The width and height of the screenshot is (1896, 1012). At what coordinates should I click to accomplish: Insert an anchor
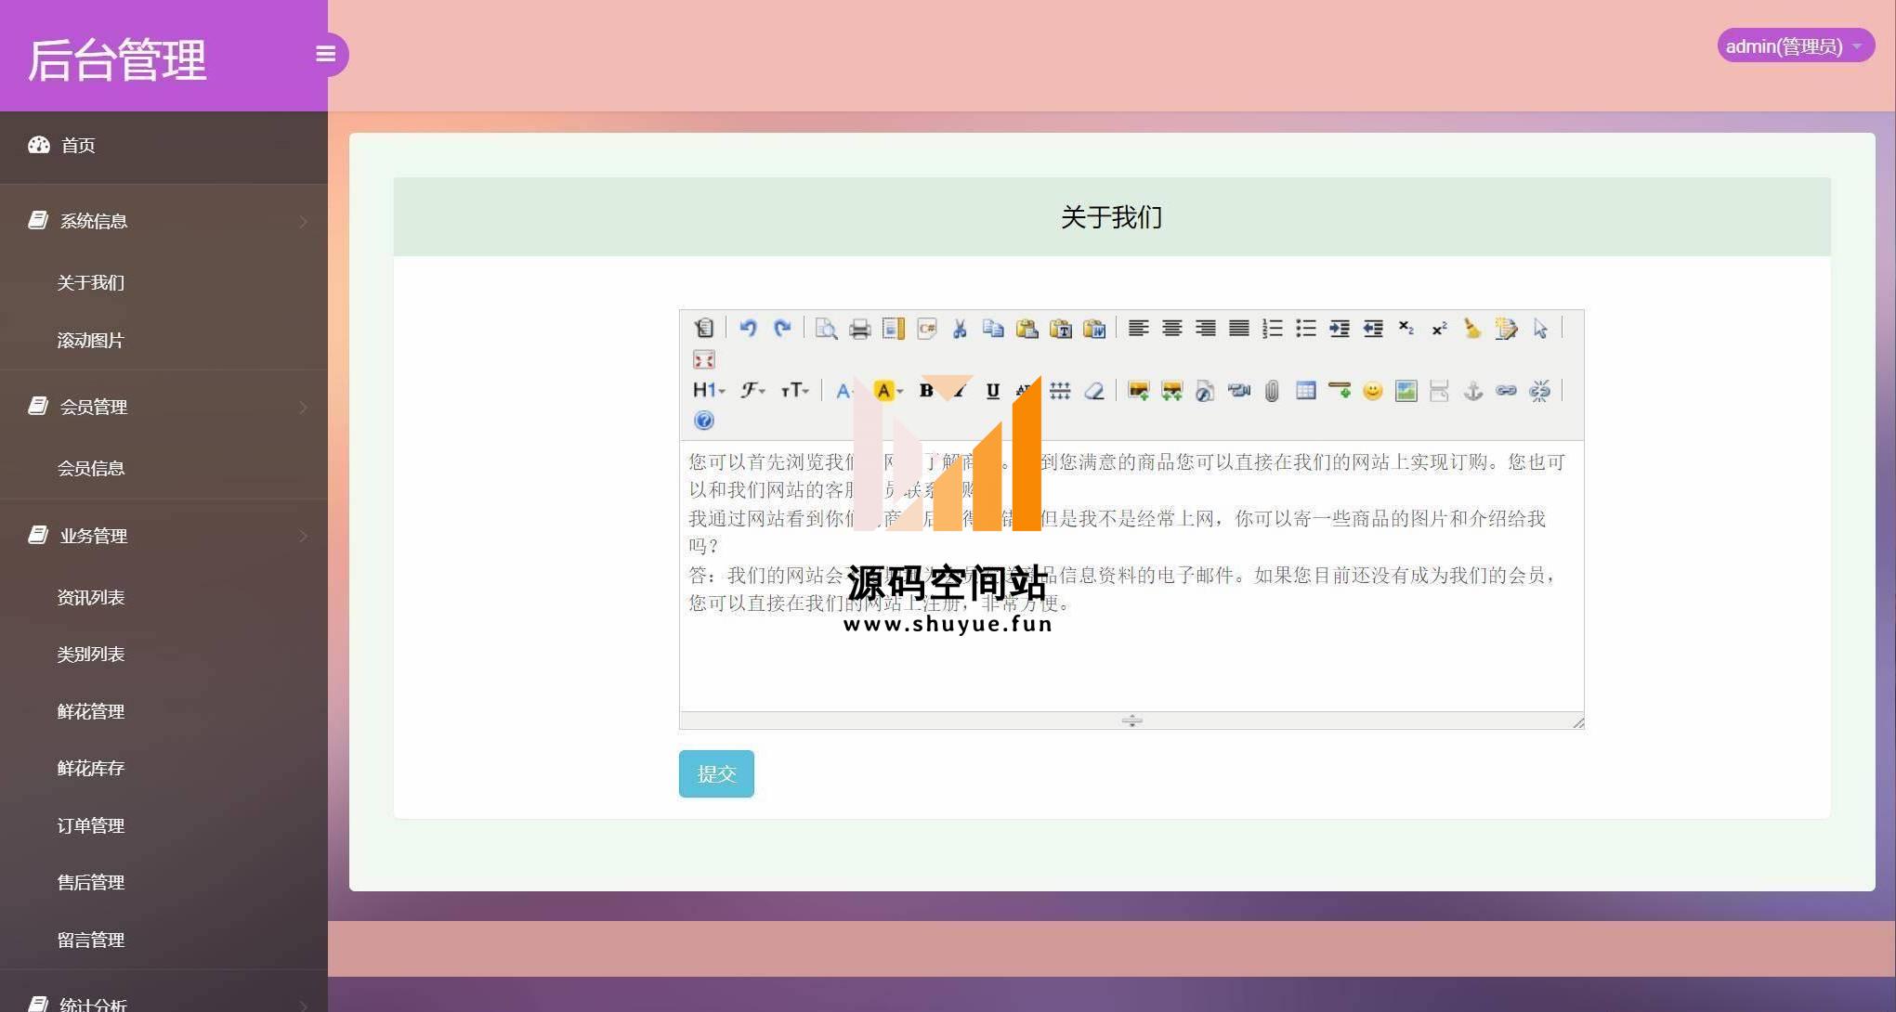1472,391
